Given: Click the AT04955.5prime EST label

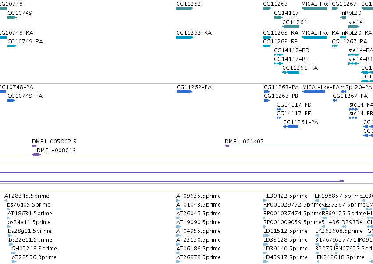Looking at the screenshot, I should (x=199, y=231).
